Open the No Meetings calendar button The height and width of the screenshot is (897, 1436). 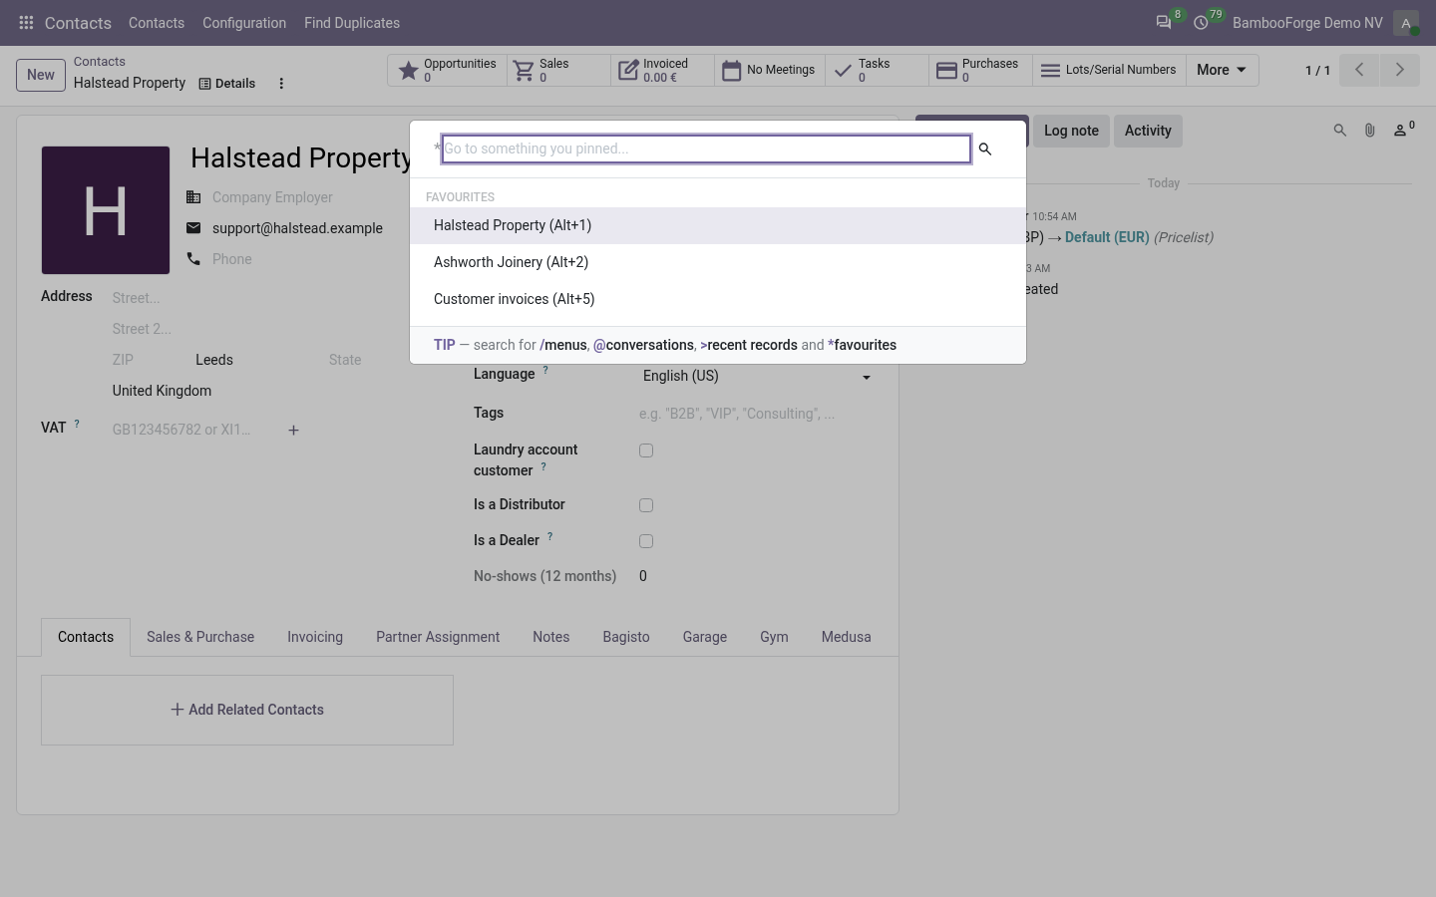pyautogui.click(x=770, y=70)
